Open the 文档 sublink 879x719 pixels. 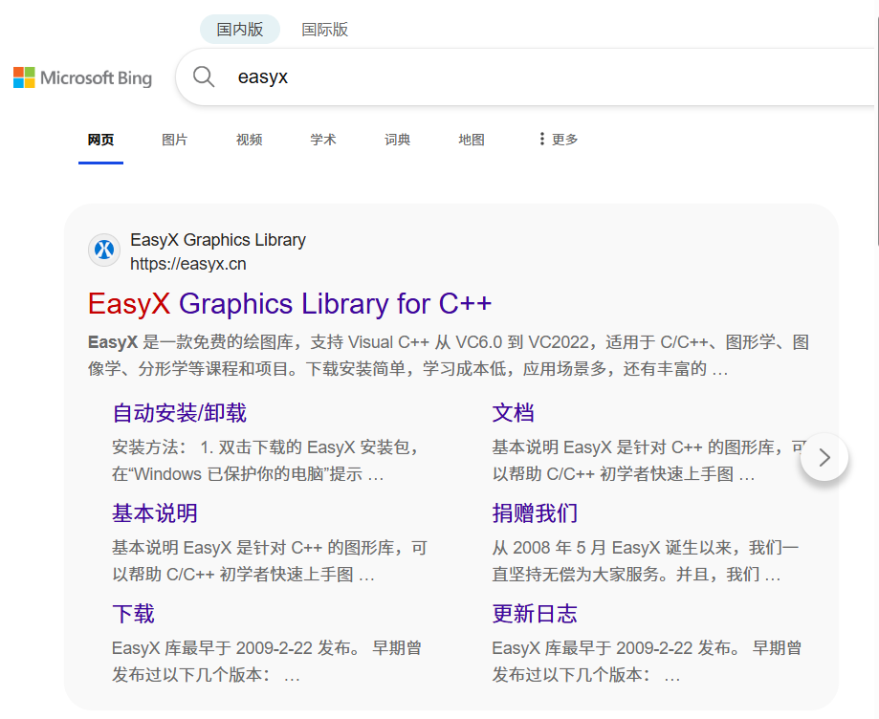[x=513, y=412]
